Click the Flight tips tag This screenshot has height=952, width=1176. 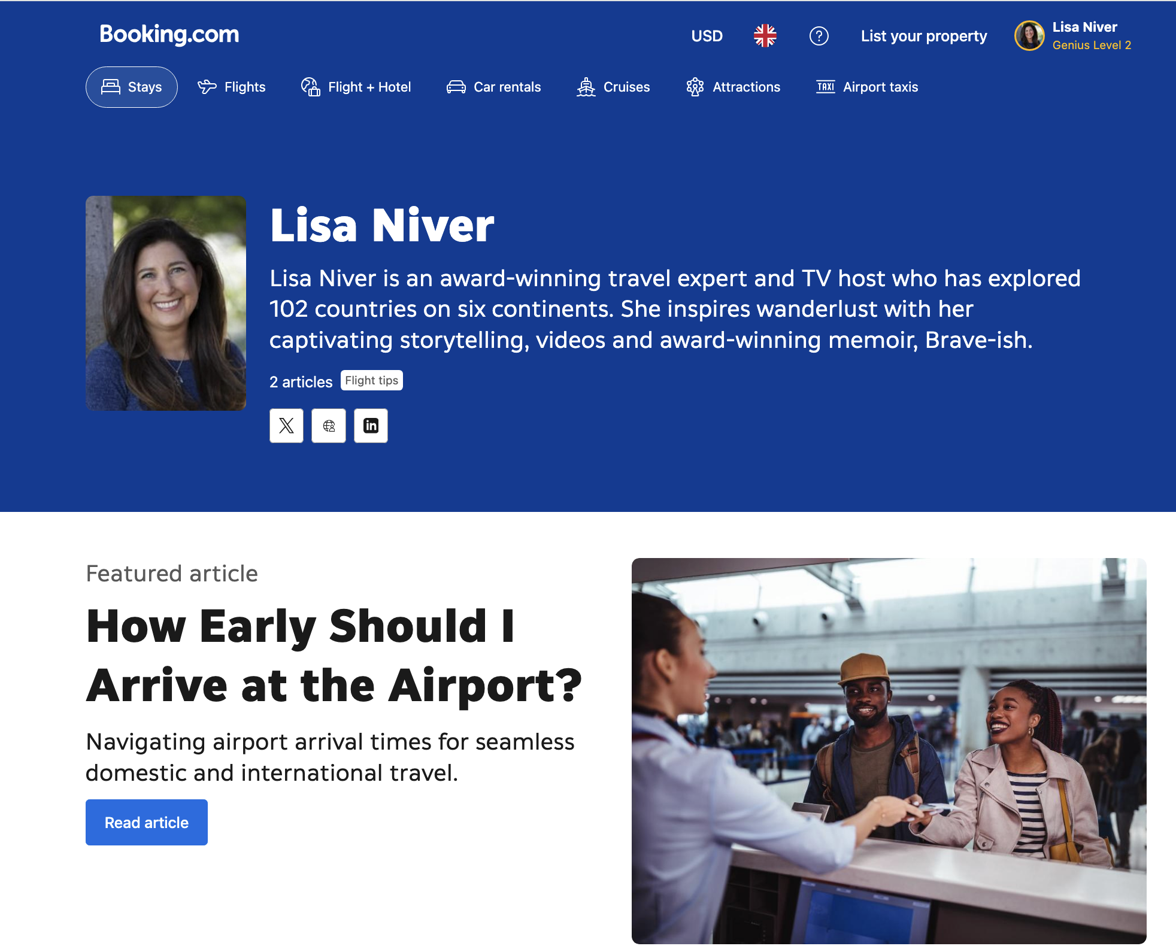click(372, 380)
